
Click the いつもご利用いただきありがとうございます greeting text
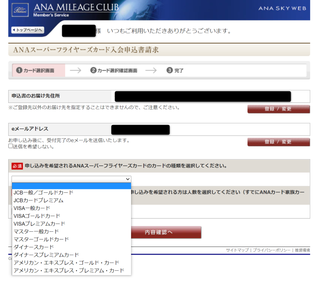pyautogui.click(x=169, y=31)
